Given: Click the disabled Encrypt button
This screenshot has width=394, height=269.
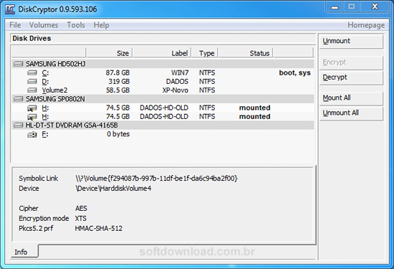Looking at the screenshot, I should tap(351, 62).
